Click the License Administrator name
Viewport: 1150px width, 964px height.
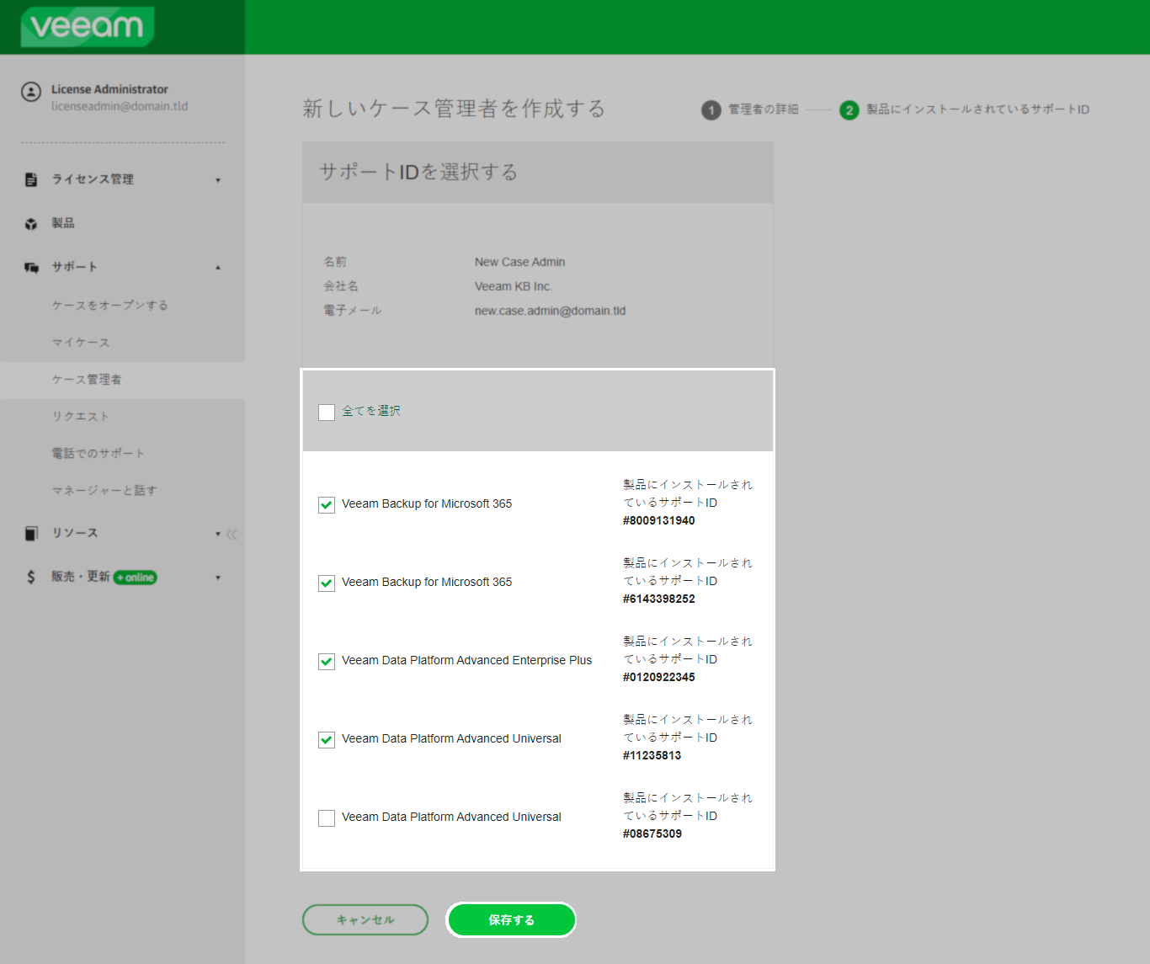point(109,89)
